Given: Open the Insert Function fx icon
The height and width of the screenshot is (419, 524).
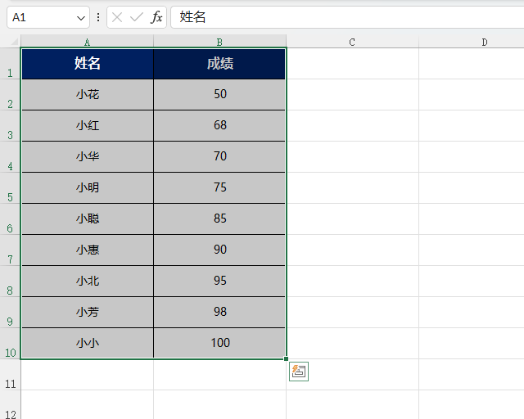Looking at the screenshot, I should click(x=156, y=17).
